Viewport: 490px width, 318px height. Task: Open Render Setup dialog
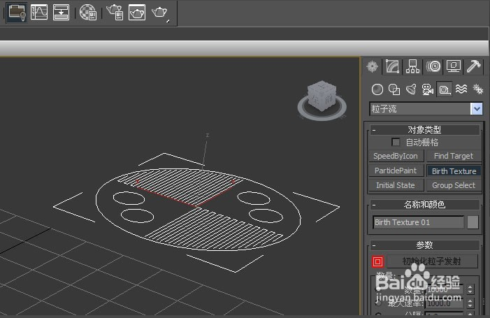pyautogui.click(x=115, y=13)
